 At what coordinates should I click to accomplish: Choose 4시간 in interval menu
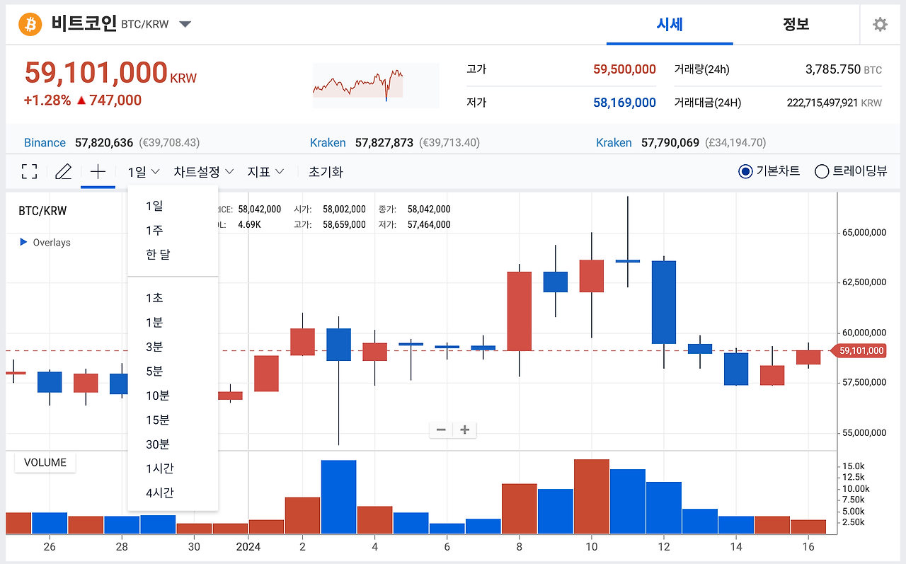click(173, 493)
